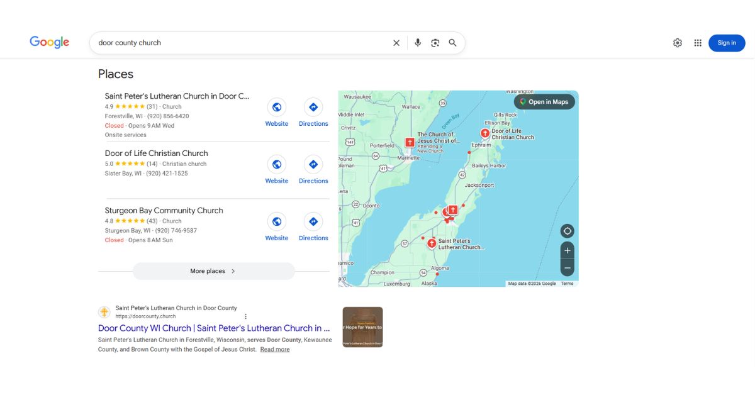Zoom out of the map with minus button
Image resolution: width=755 pixels, height=395 pixels.
567,268
